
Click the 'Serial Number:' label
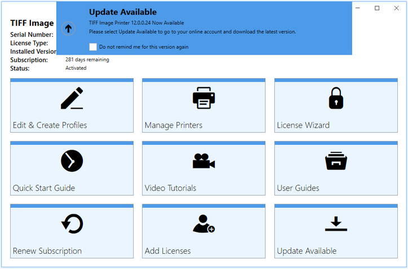(32, 34)
